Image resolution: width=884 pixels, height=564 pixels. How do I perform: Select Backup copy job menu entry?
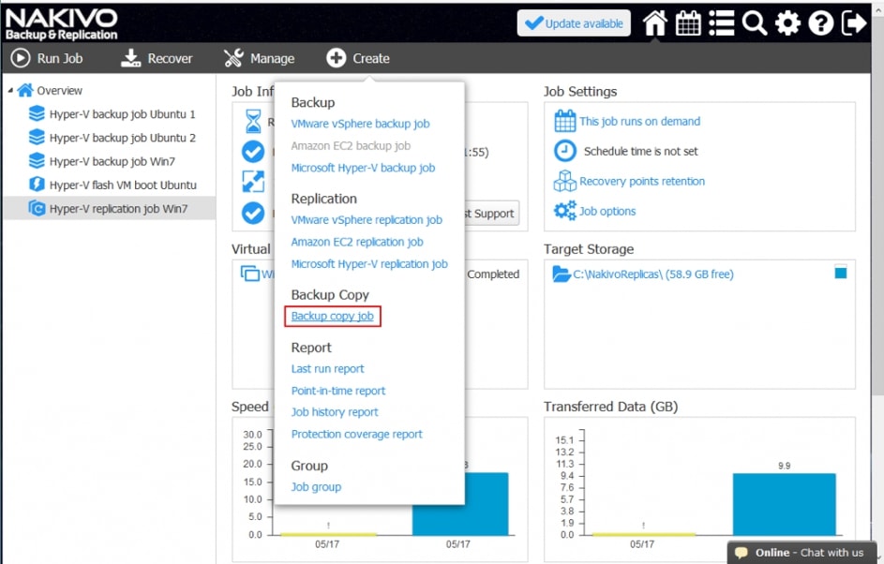click(332, 317)
